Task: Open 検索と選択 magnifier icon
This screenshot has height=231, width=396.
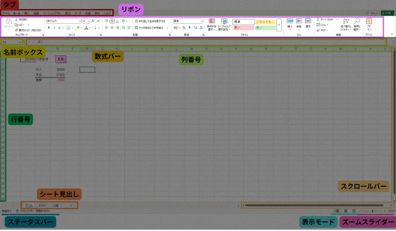Action: [x=357, y=21]
